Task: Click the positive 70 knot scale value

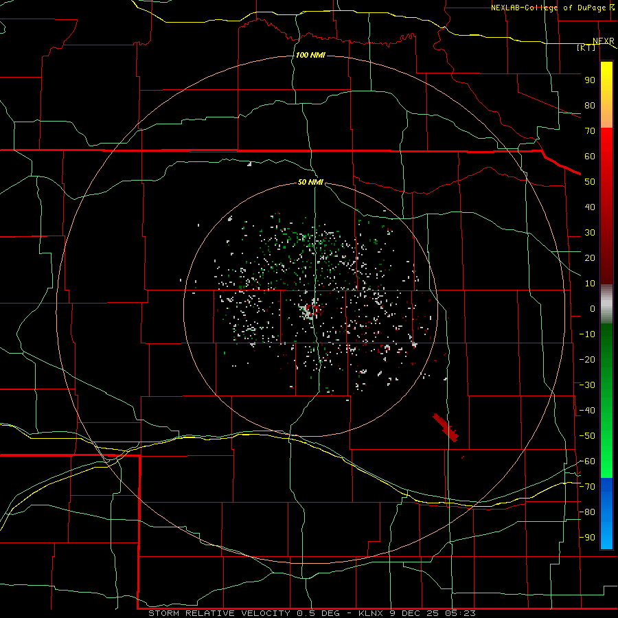Action: pyautogui.click(x=590, y=131)
